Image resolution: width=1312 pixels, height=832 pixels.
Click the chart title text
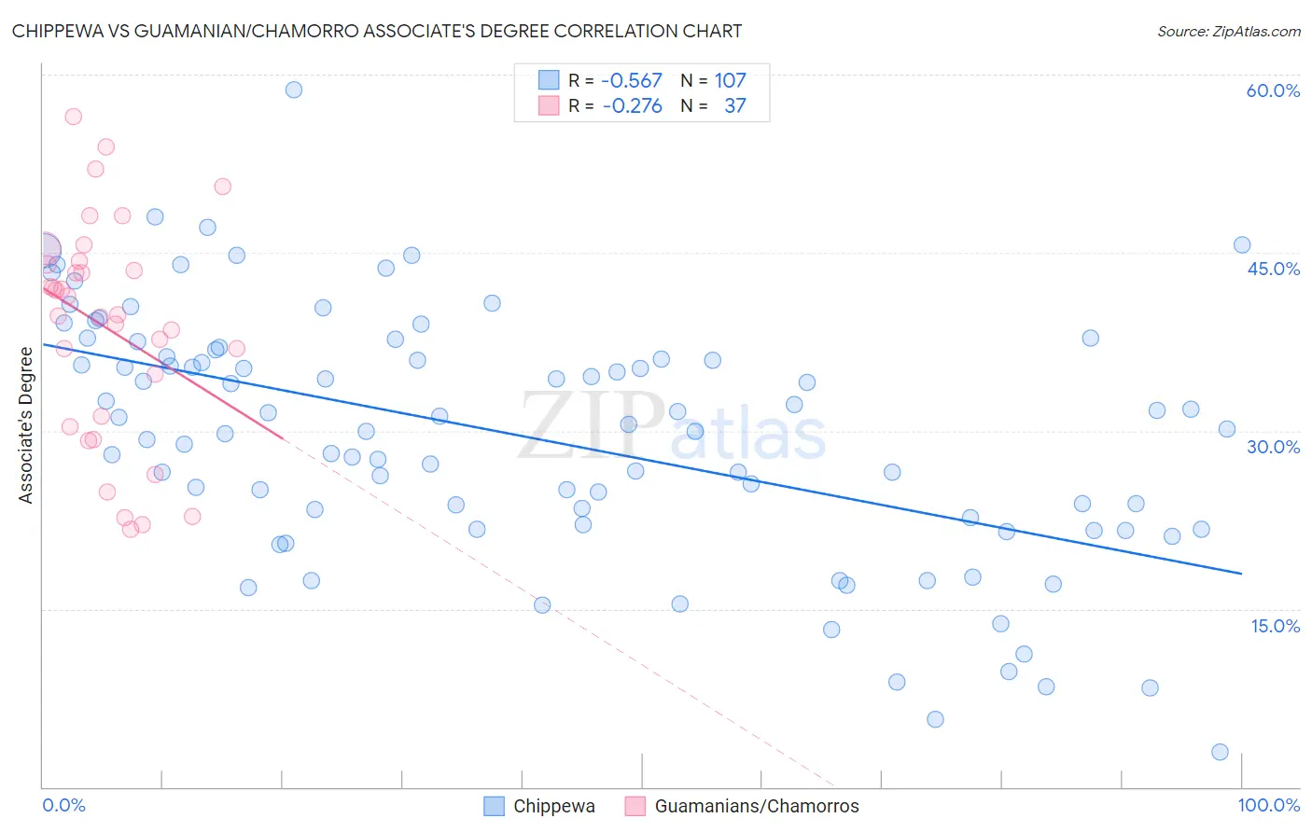377,31
